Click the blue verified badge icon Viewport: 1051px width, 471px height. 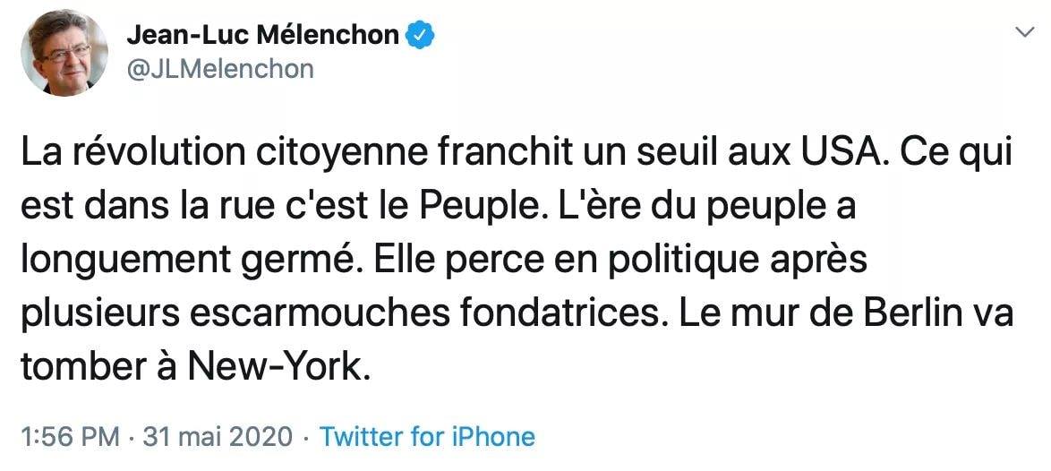[423, 35]
